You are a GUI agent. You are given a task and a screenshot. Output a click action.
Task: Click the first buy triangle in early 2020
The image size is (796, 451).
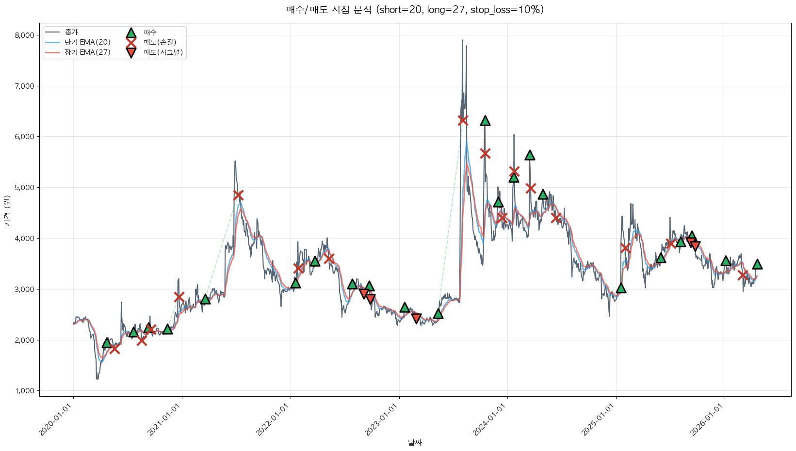[107, 343]
